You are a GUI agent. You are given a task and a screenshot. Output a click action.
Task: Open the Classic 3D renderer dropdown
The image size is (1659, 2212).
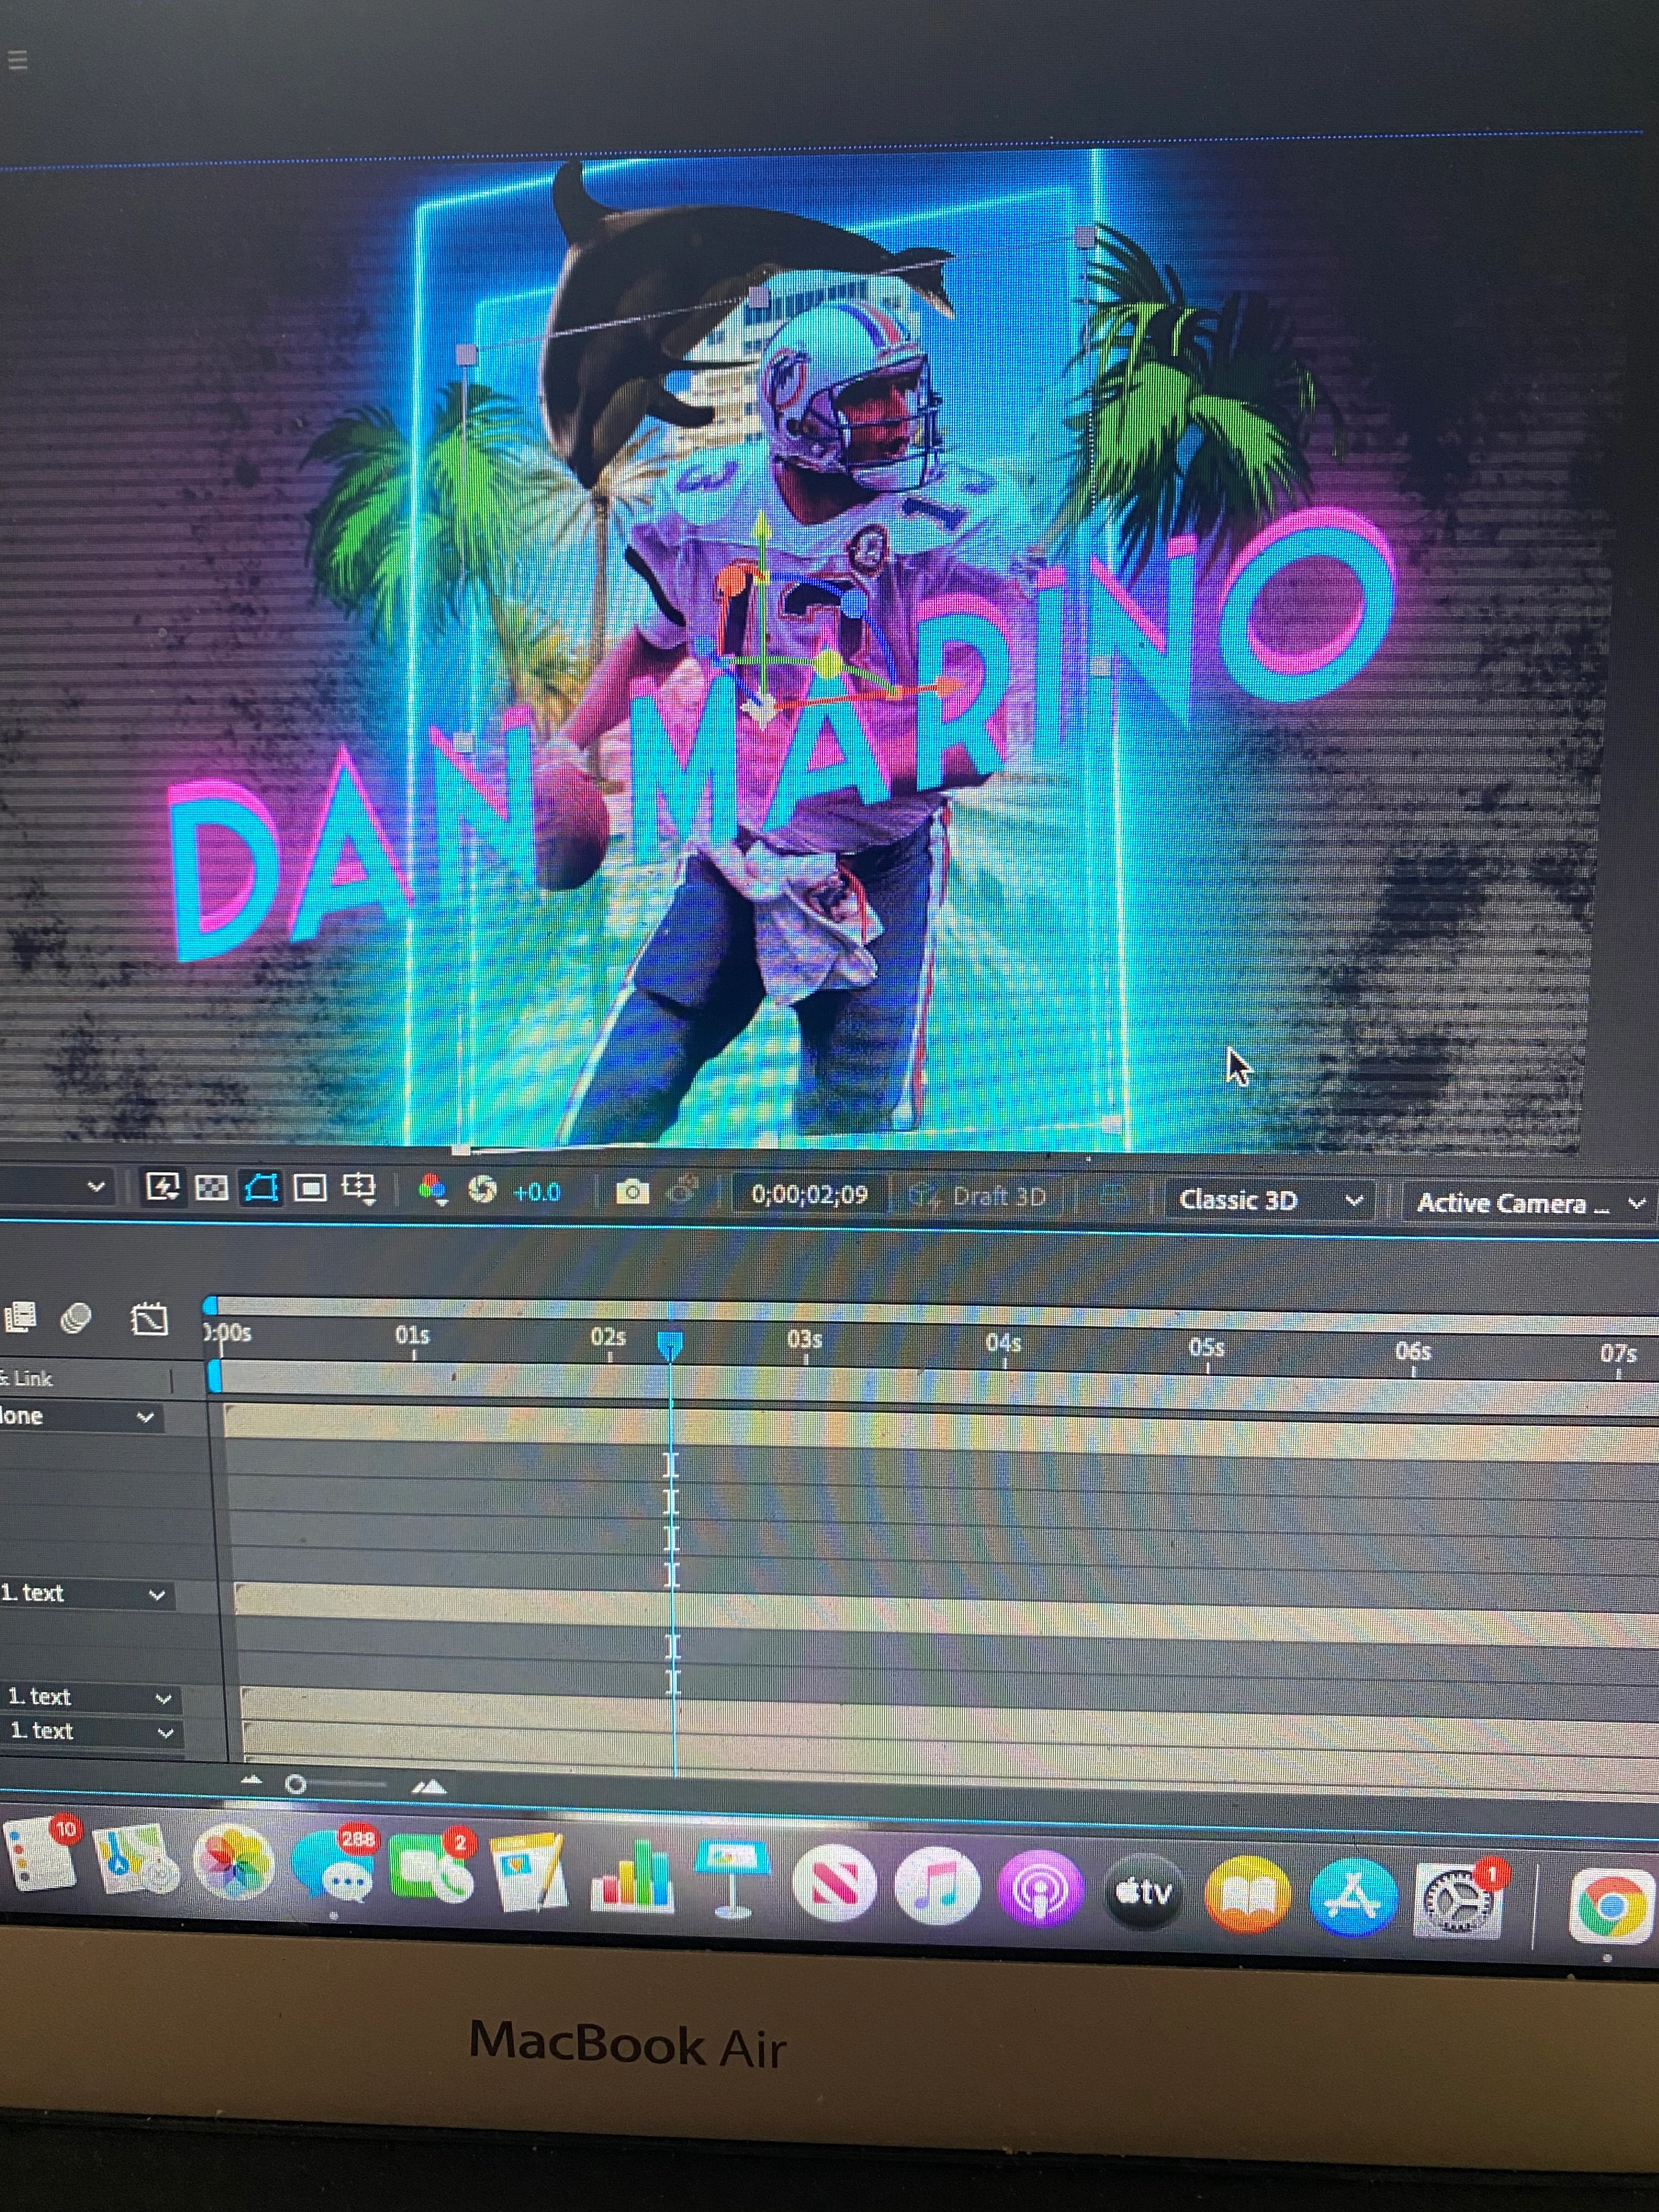pyautogui.click(x=1268, y=1200)
